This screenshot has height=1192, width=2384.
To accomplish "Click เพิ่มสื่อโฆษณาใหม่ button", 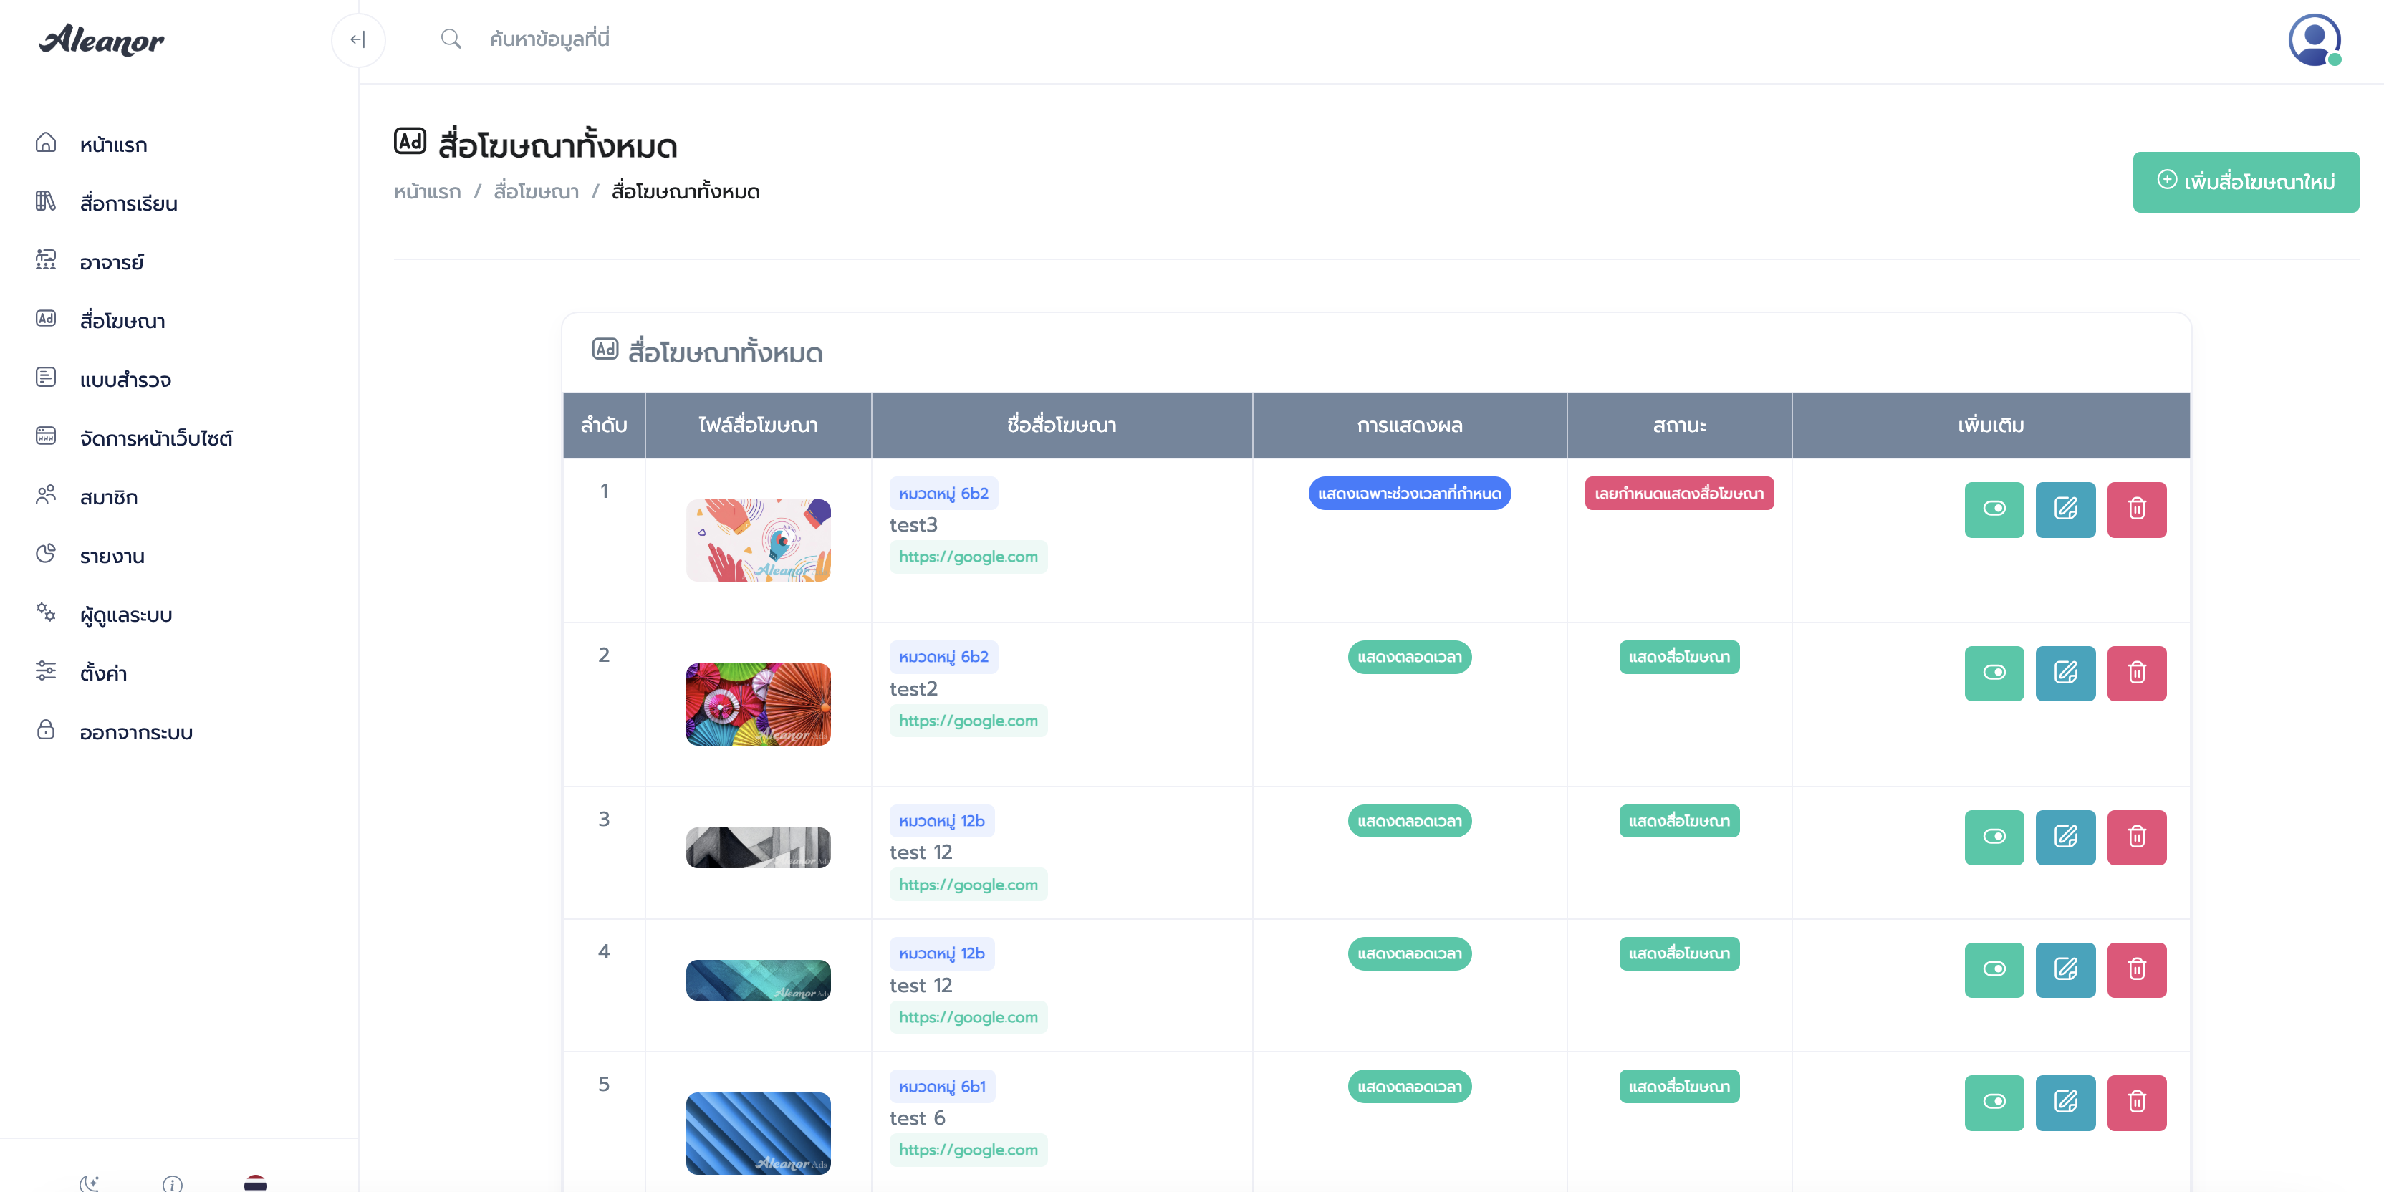I will [x=2245, y=181].
